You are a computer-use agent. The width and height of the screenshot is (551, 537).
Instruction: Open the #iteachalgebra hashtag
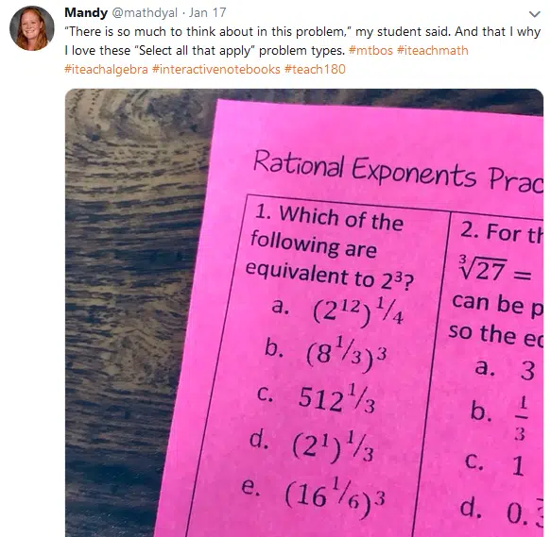tap(106, 69)
